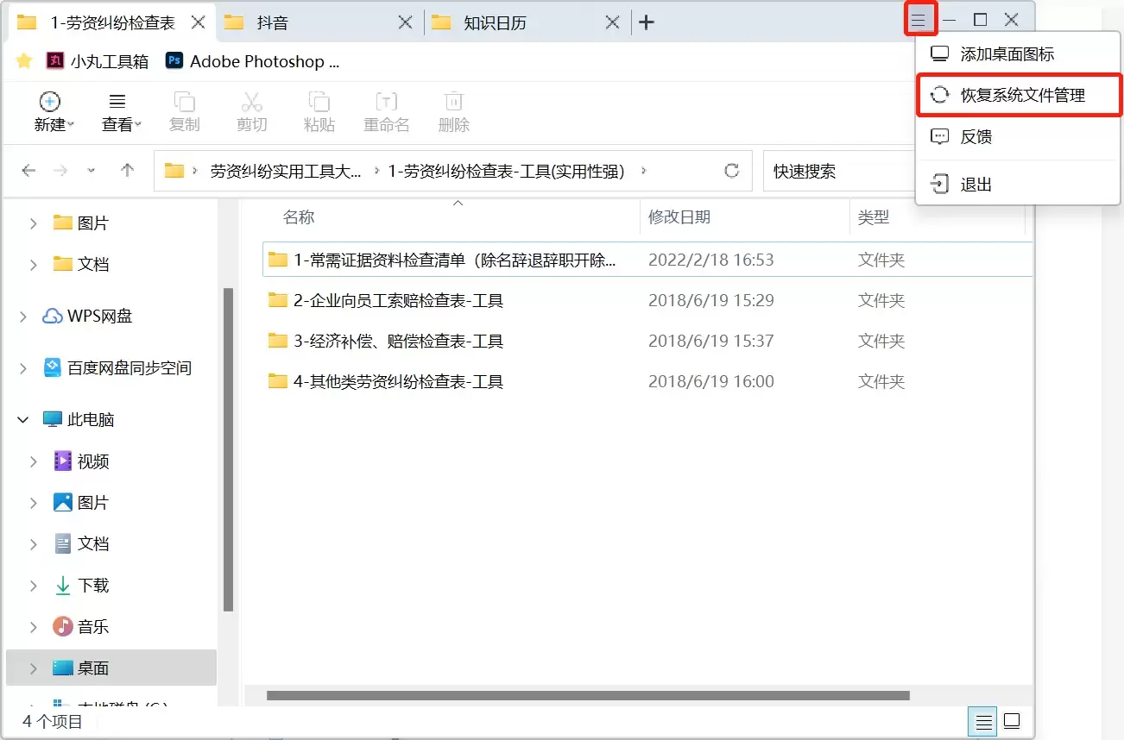The image size is (1124, 740).
Task: Select folder 1-常需证据资料检查清单
Action: [x=647, y=260]
